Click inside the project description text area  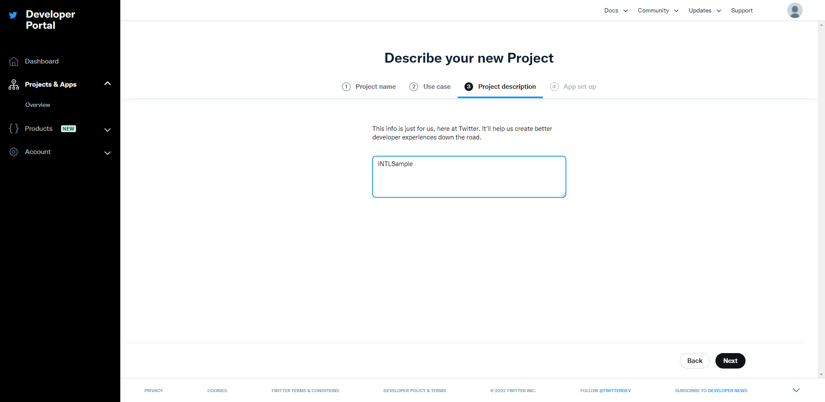click(x=469, y=176)
